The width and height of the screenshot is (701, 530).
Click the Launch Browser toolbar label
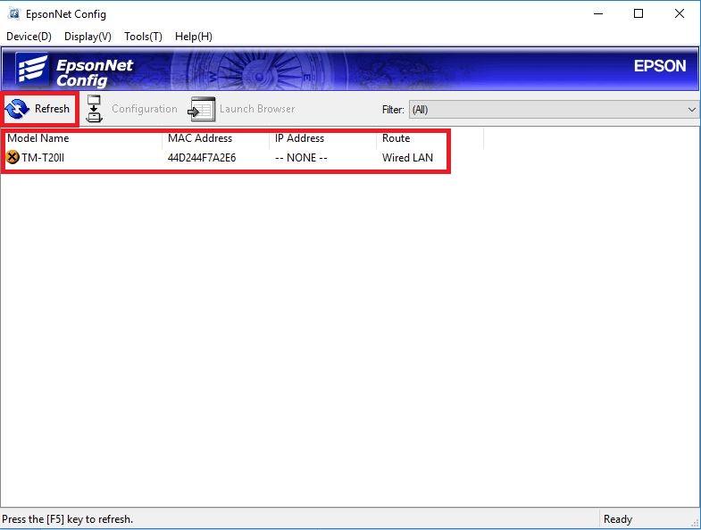[x=257, y=109]
